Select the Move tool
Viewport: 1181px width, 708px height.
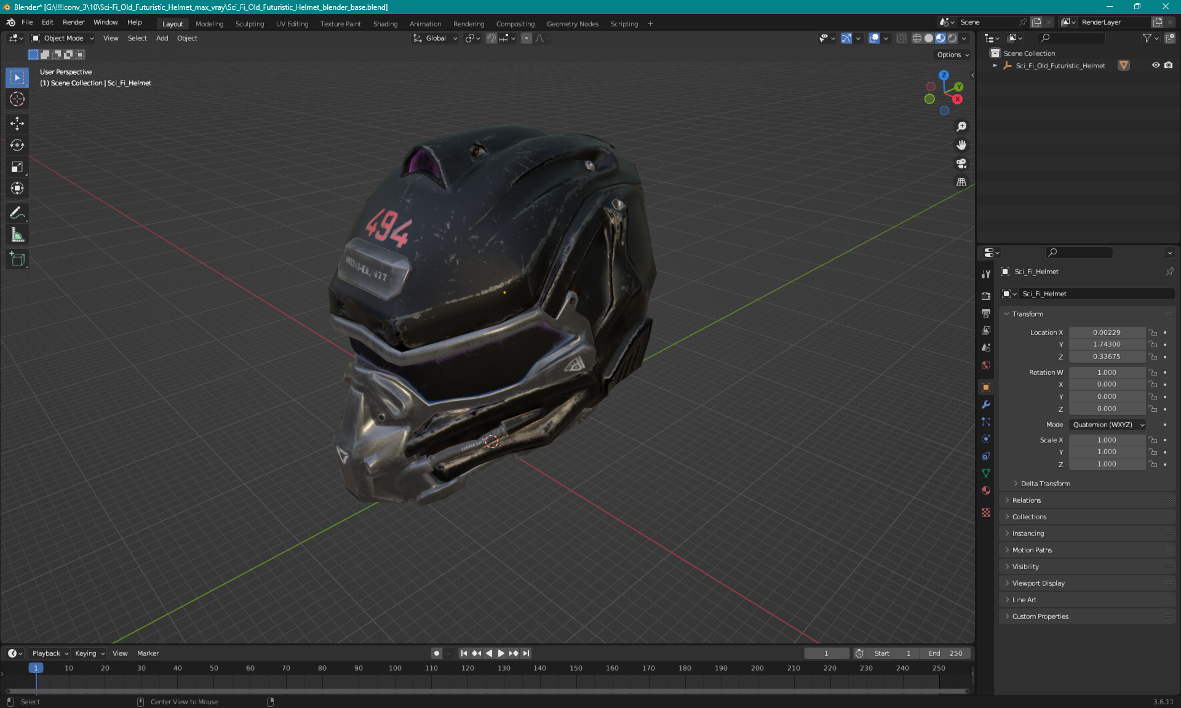tap(17, 124)
